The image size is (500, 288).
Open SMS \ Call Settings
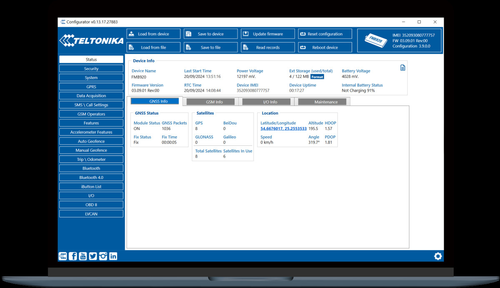[x=91, y=105]
